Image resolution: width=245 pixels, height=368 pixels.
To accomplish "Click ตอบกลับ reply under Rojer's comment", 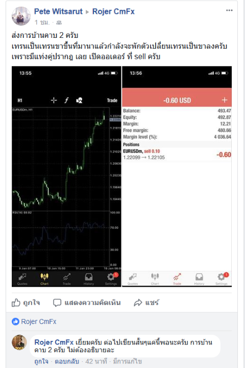I will (67, 361).
